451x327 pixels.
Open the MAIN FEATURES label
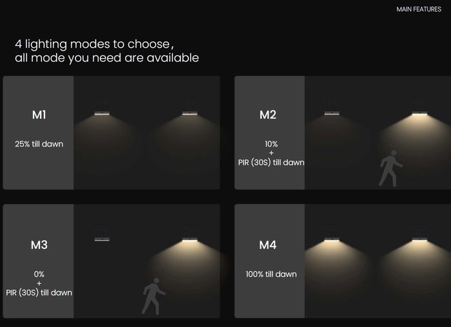coord(419,10)
